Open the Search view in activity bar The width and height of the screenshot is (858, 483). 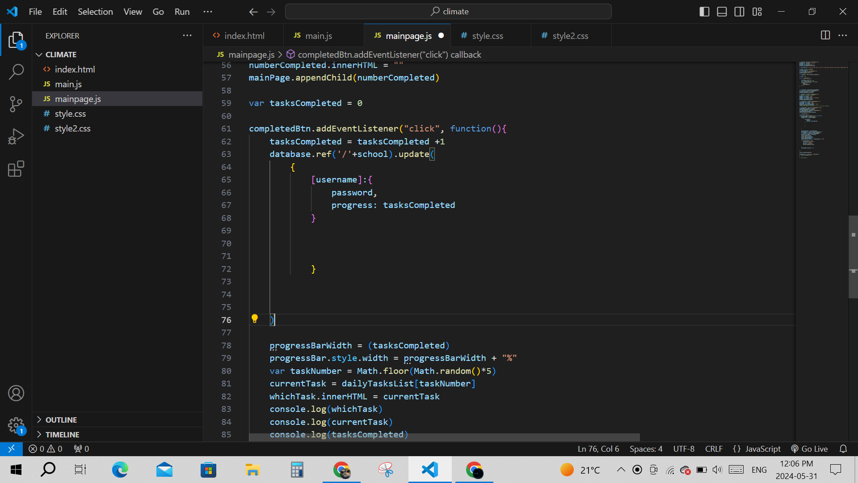(16, 72)
